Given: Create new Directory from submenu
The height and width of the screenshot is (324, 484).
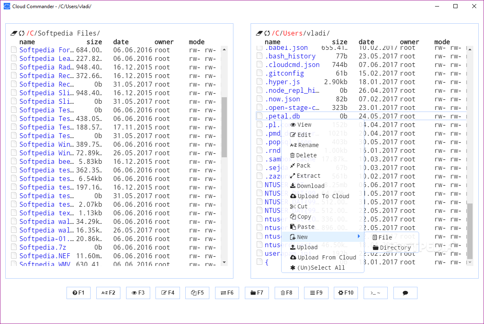Looking at the screenshot, I should pos(391,248).
